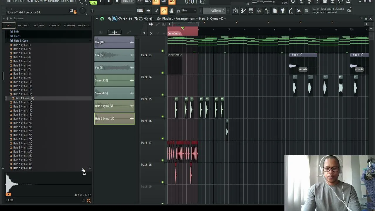Open the Plugin database plug icon

[x=283, y=11]
